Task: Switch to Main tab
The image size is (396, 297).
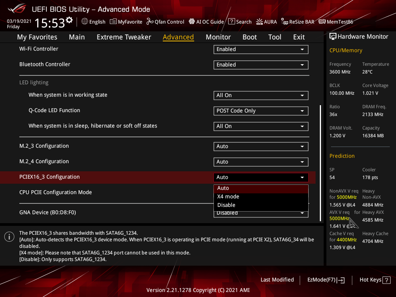Action: tap(77, 37)
